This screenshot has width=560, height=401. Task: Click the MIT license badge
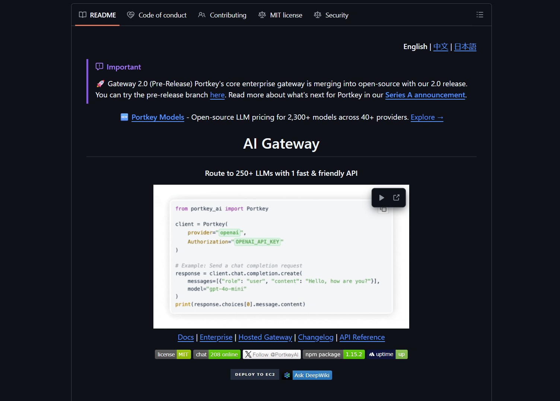173,355
